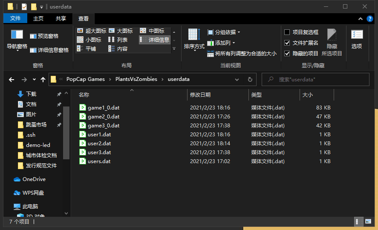Expand the address bar history dropdown
Viewport: 378px width, 230px height.
pos(237,80)
